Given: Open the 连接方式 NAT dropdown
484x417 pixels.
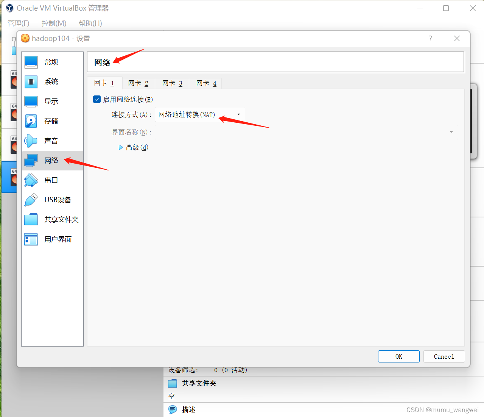Looking at the screenshot, I should 200,114.
